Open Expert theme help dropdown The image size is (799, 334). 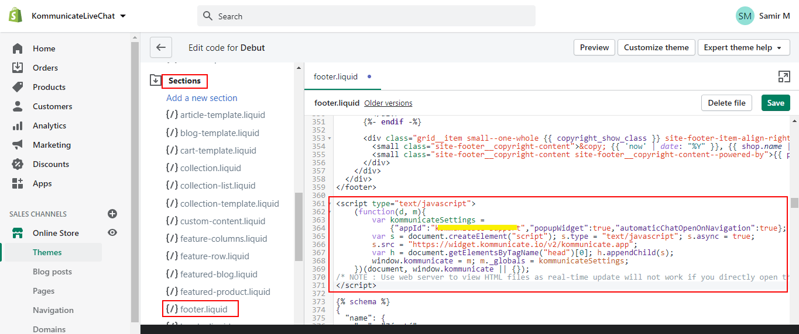[x=743, y=48]
